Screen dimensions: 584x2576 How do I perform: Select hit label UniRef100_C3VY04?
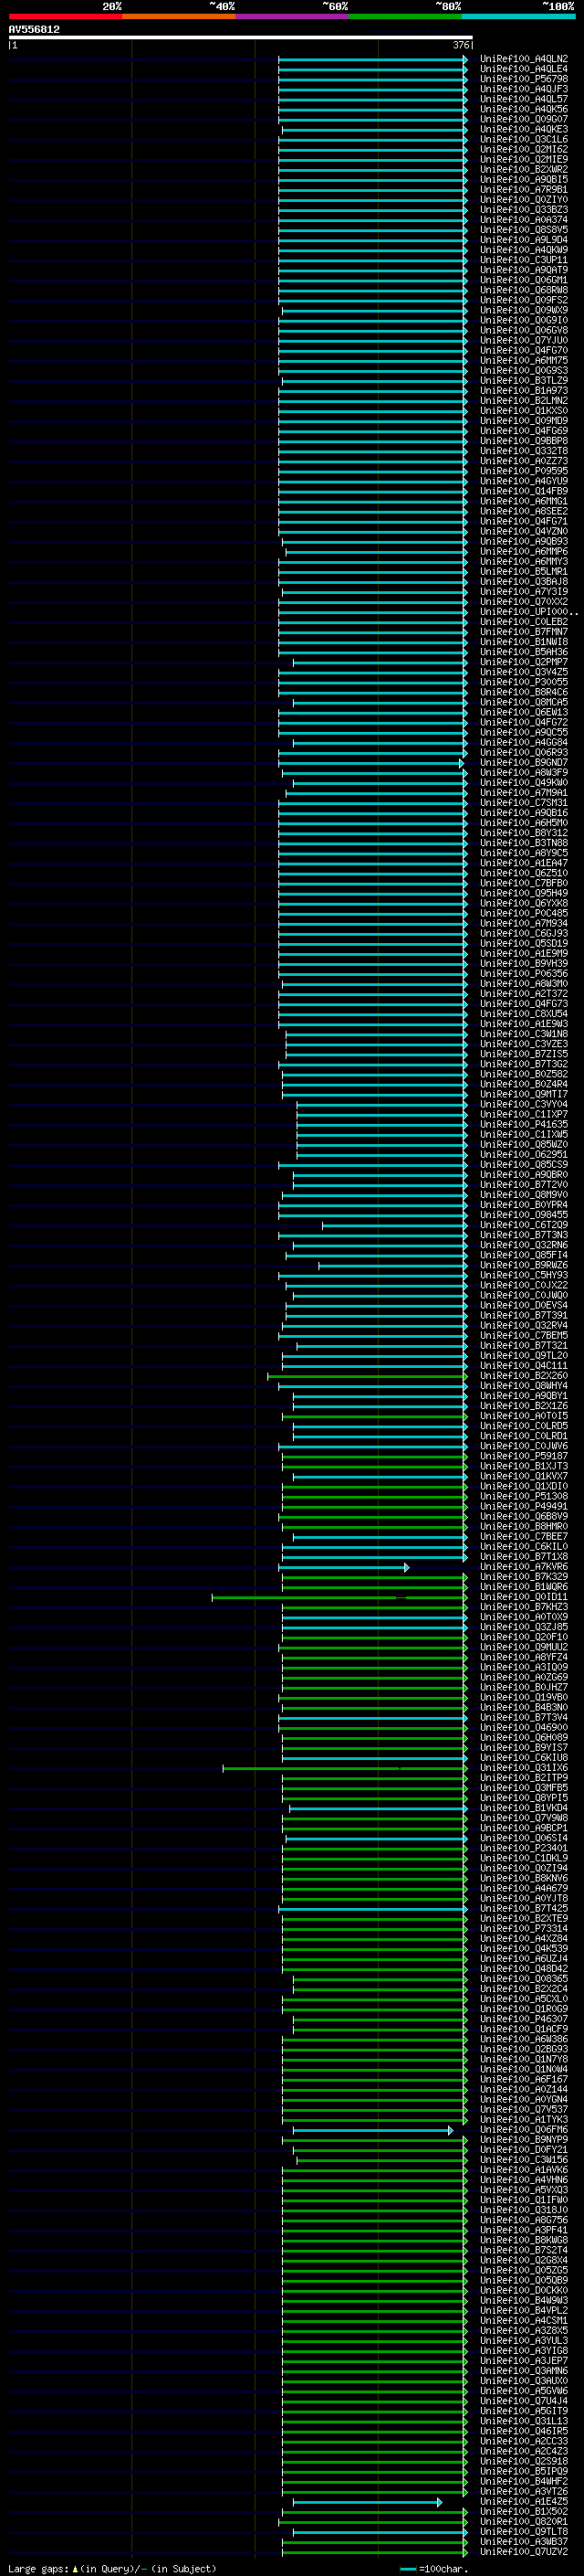[524, 1104]
